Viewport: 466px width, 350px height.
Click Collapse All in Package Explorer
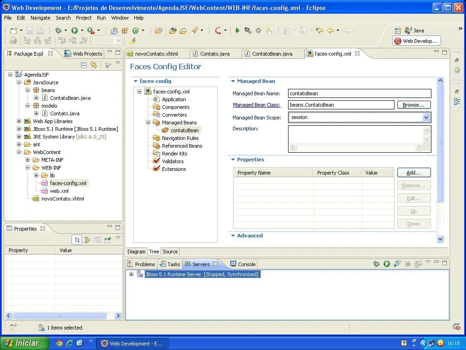coord(84,65)
